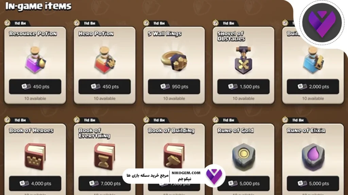
Task: Redeem the 2,000 pts potion button
Action: coord(313,86)
